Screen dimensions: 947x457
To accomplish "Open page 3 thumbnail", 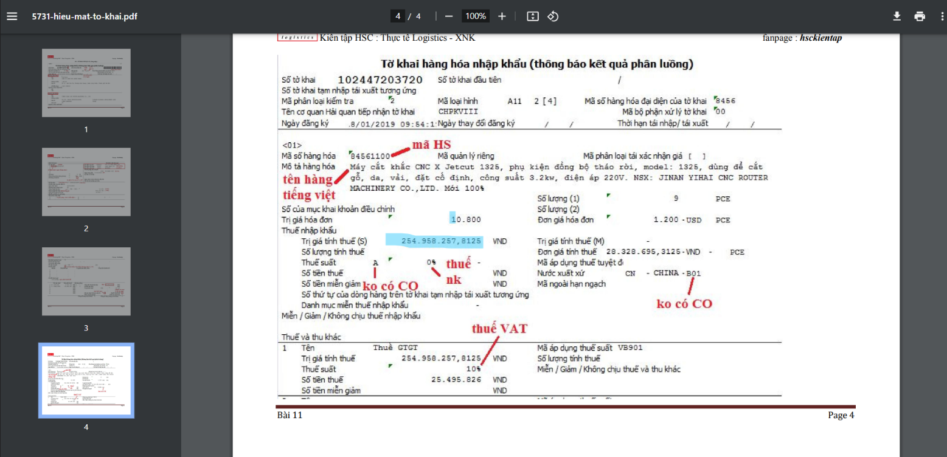I will click(x=86, y=281).
